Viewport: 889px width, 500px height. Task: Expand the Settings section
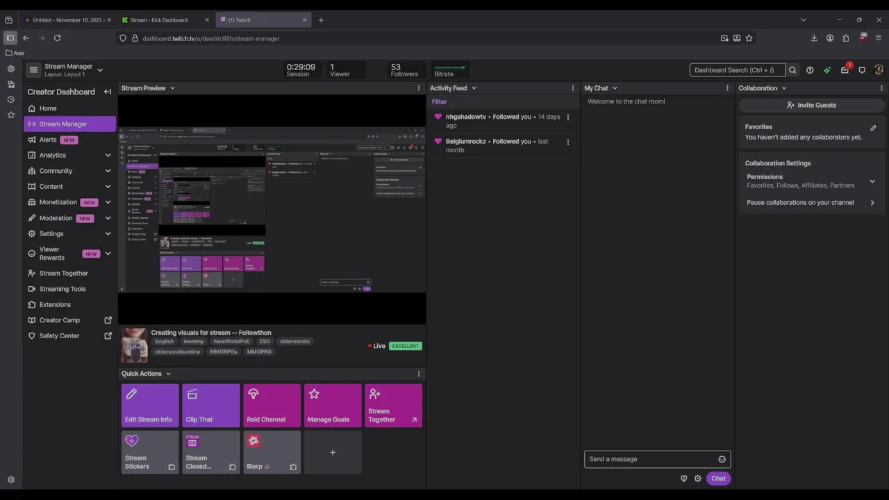[x=108, y=234]
